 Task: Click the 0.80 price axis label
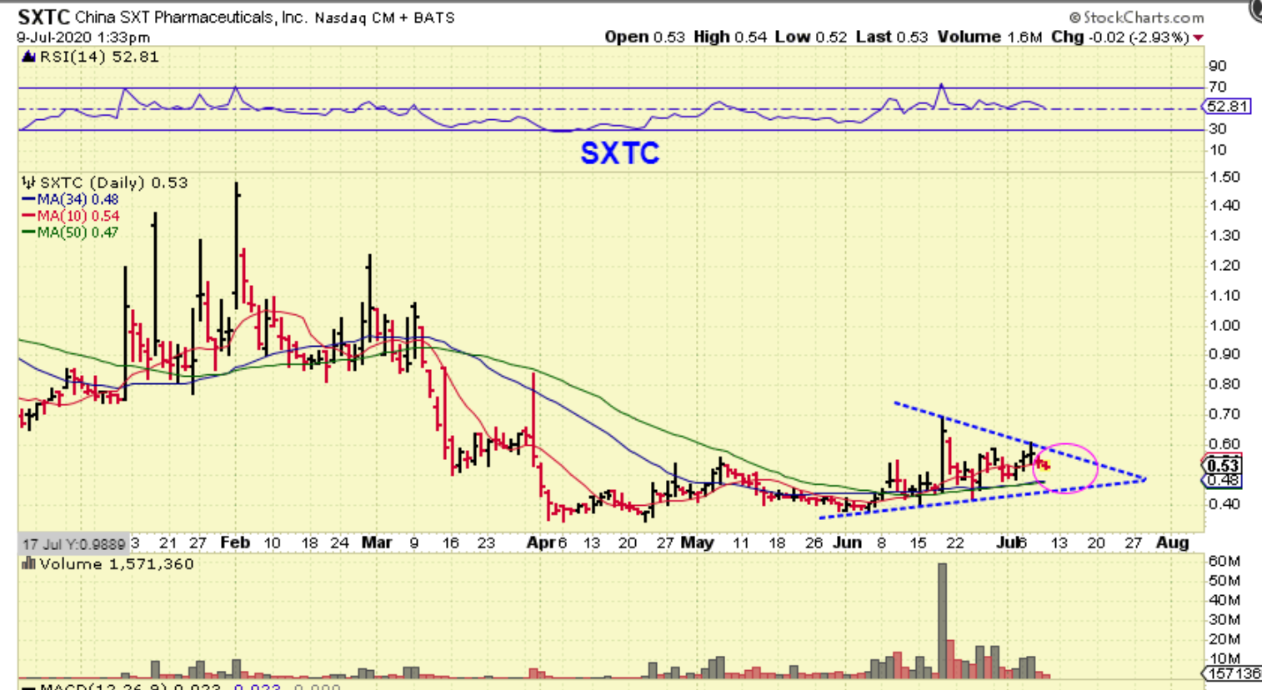pyautogui.click(x=1224, y=384)
